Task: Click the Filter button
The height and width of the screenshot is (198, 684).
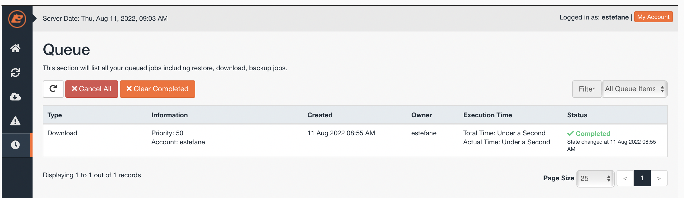Action: pyautogui.click(x=586, y=89)
